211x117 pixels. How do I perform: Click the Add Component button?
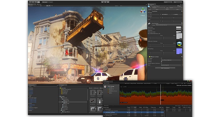click(165, 68)
